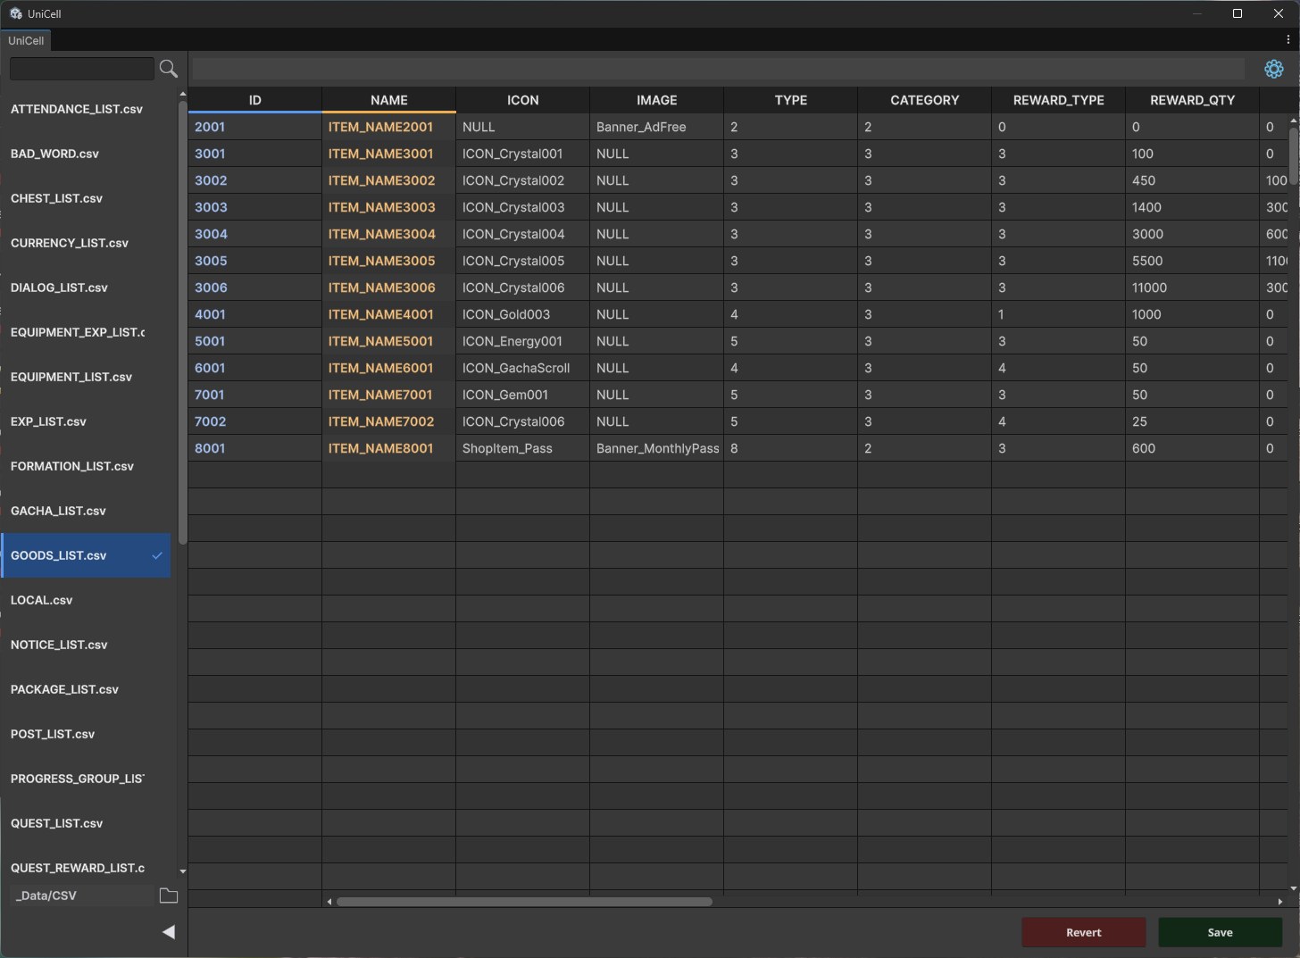Select cell ShopItem_Pass
This screenshot has height=958, width=1300.
[522, 448]
